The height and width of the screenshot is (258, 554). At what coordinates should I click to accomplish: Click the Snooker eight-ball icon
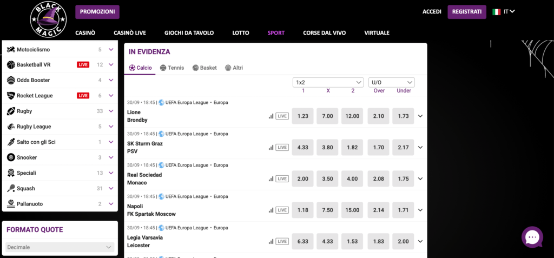coord(11,157)
